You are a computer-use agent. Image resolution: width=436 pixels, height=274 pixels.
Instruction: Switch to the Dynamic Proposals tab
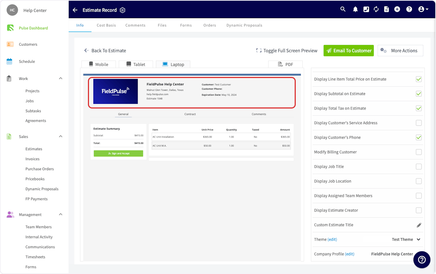tap(244, 25)
